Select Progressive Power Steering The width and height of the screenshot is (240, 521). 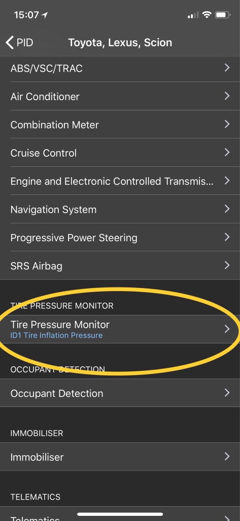[x=120, y=238]
